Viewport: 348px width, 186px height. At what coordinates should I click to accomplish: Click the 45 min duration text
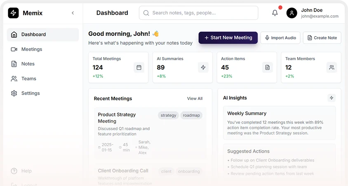pos(126,147)
